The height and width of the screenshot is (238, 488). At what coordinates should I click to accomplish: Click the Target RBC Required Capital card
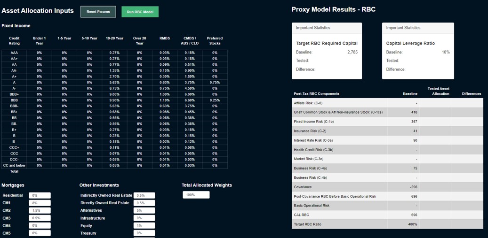327,51
